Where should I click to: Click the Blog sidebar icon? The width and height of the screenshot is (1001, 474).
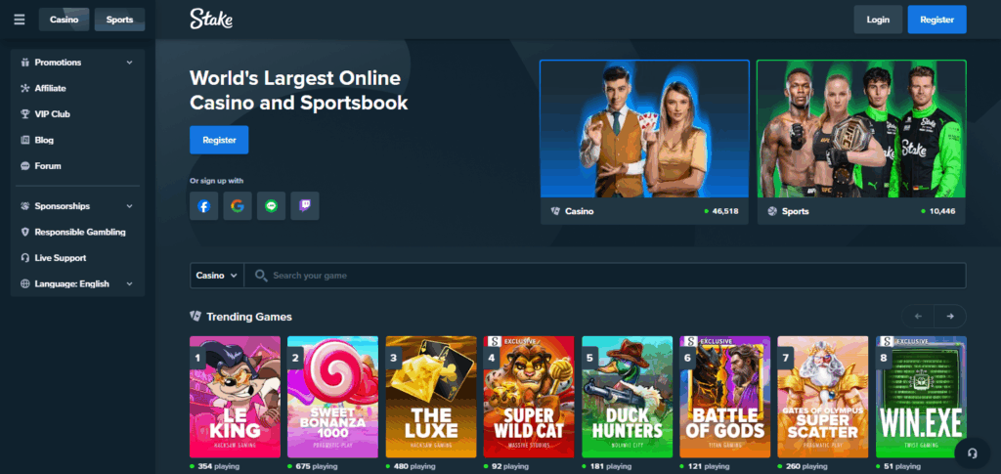click(x=25, y=140)
